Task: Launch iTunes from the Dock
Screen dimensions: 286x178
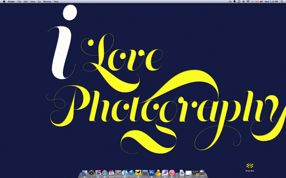Action: pos(125,173)
